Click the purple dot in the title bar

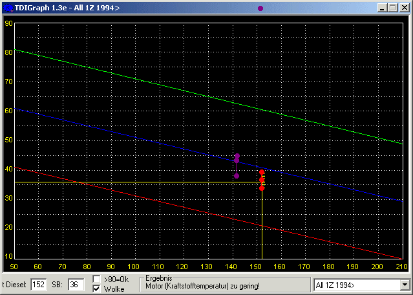(x=260, y=8)
